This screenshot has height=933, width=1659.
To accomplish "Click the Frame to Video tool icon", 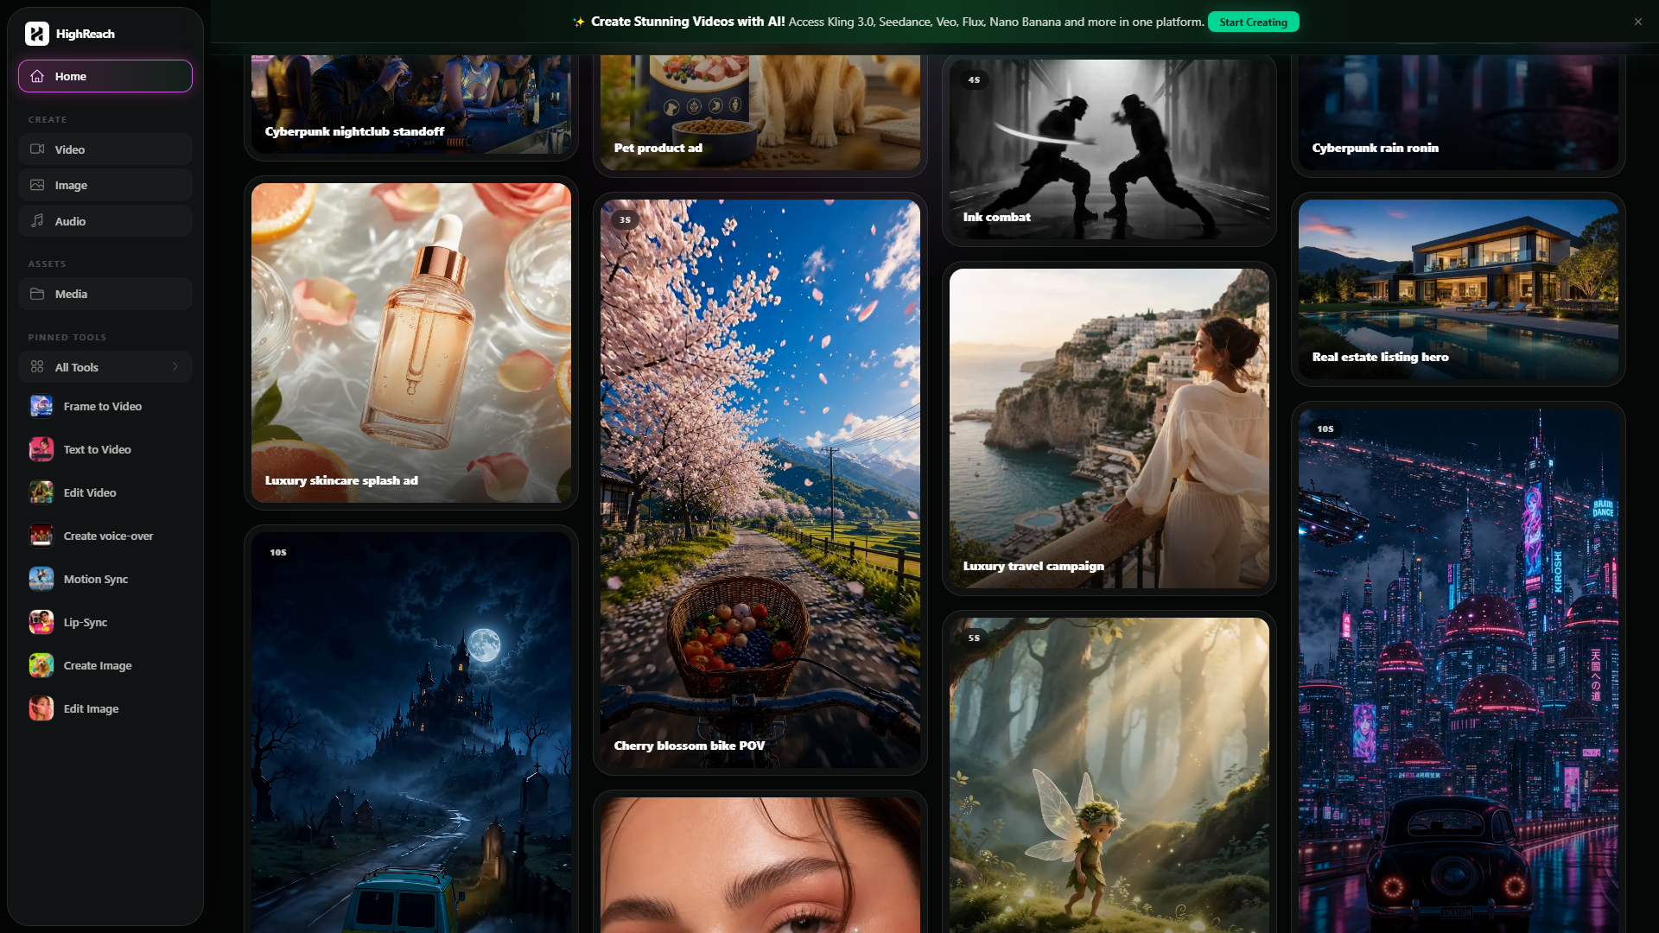I will [x=41, y=406].
